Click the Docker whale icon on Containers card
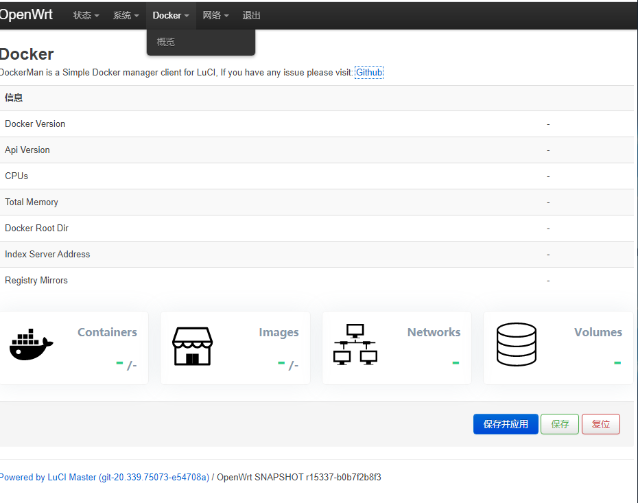 tap(31, 344)
